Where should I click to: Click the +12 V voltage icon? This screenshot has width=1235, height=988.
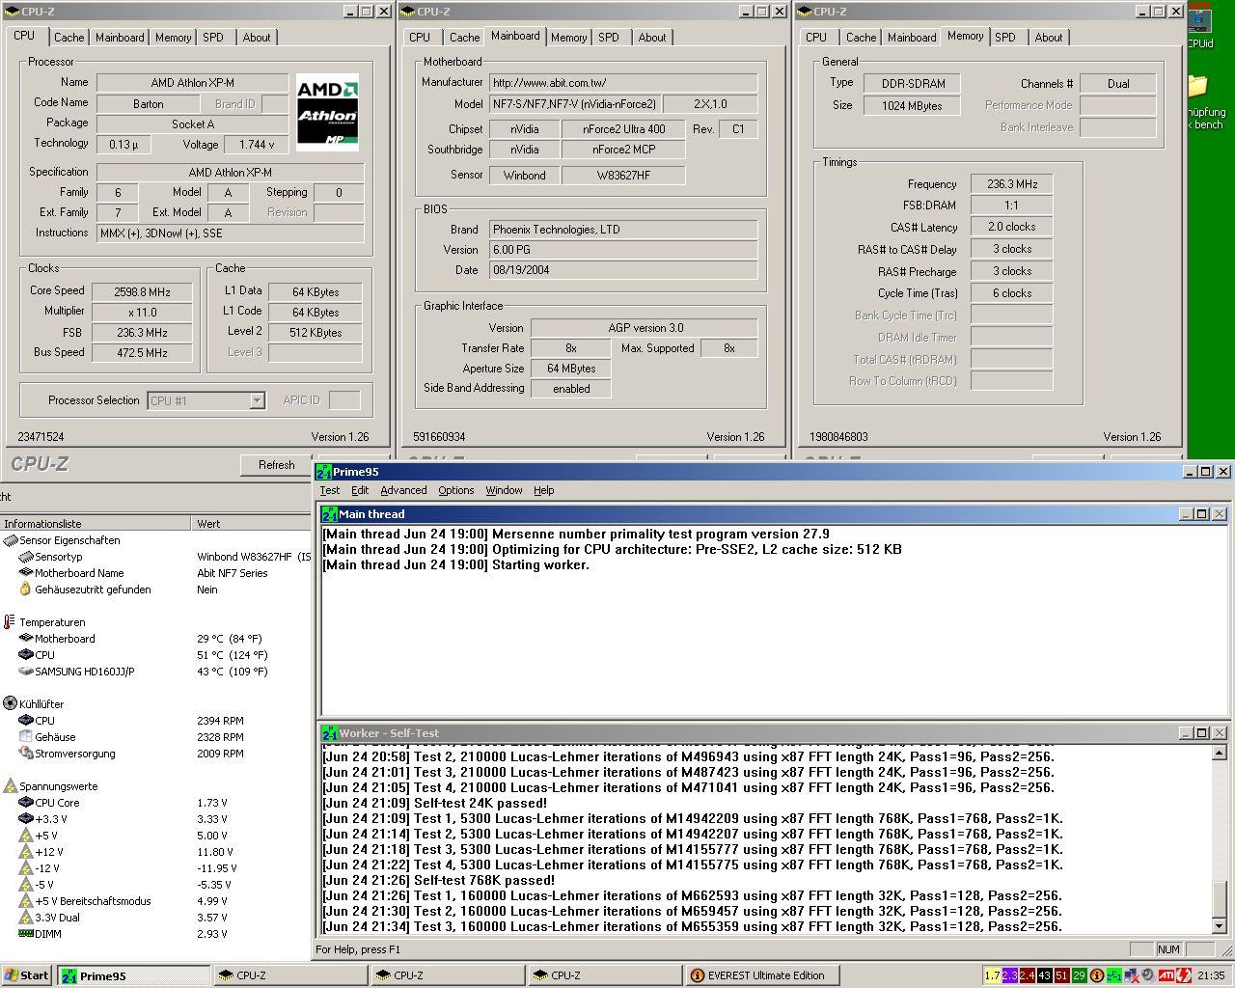(x=26, y=852)
